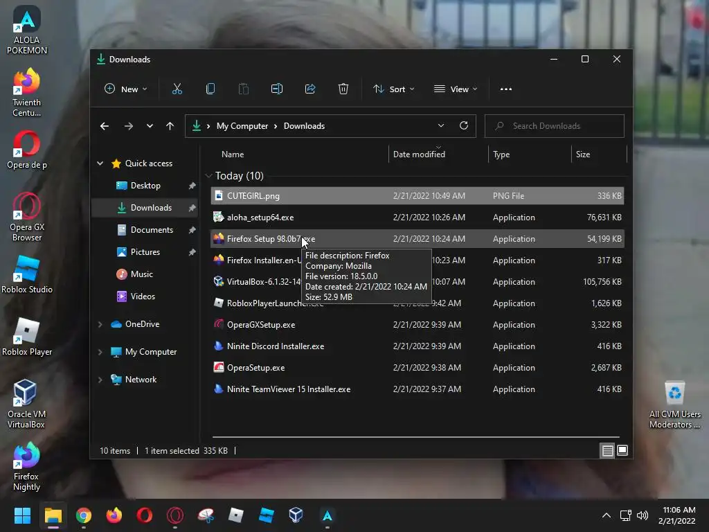Select Ninite Discord Installer.exe file
The height and width of the screenshot is (532, 709).
tap(417, 346)
